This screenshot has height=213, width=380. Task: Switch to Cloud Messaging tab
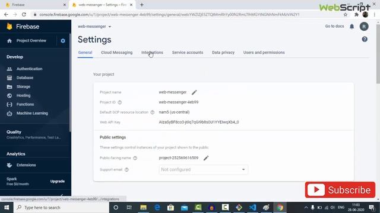[117, 53]
